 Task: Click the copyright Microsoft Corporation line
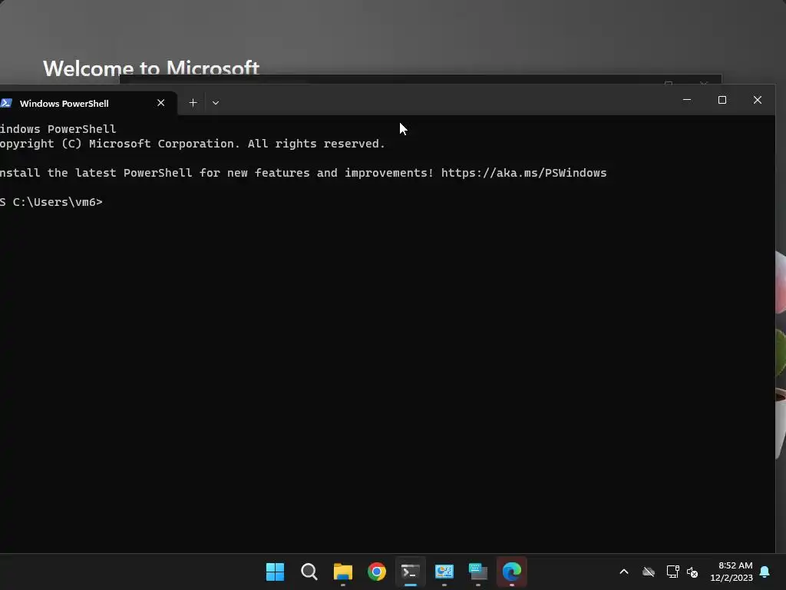(193, 144)
